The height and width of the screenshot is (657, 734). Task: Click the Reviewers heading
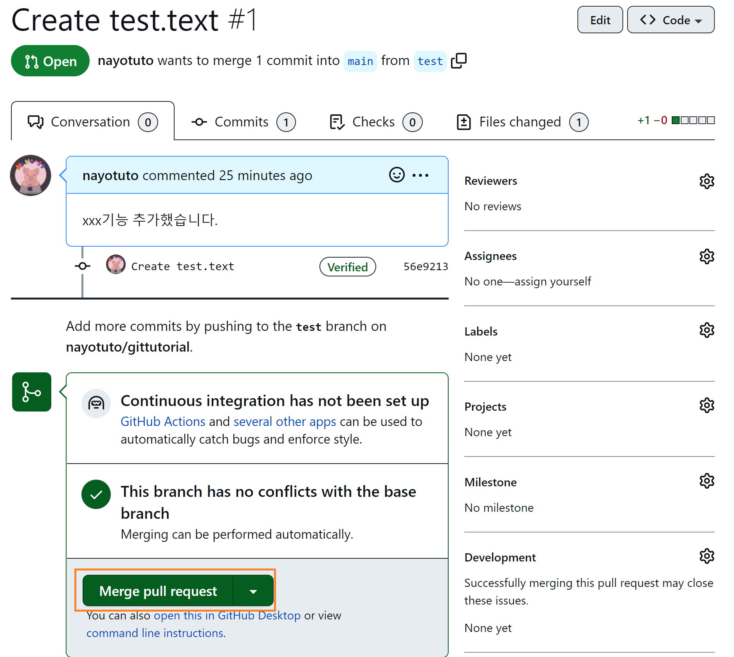(491, 181)
